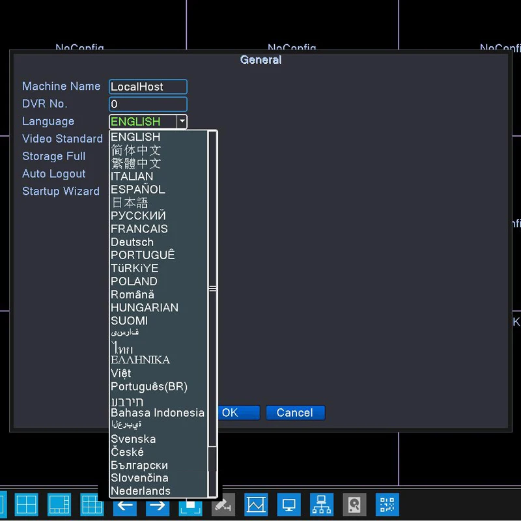Click the DVR No. input field

[148, 104]
